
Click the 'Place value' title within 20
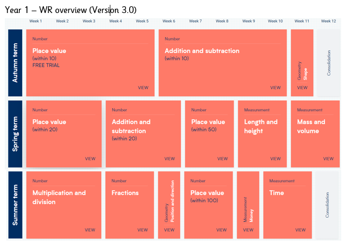pyautogui.click(x=49, y=122)
